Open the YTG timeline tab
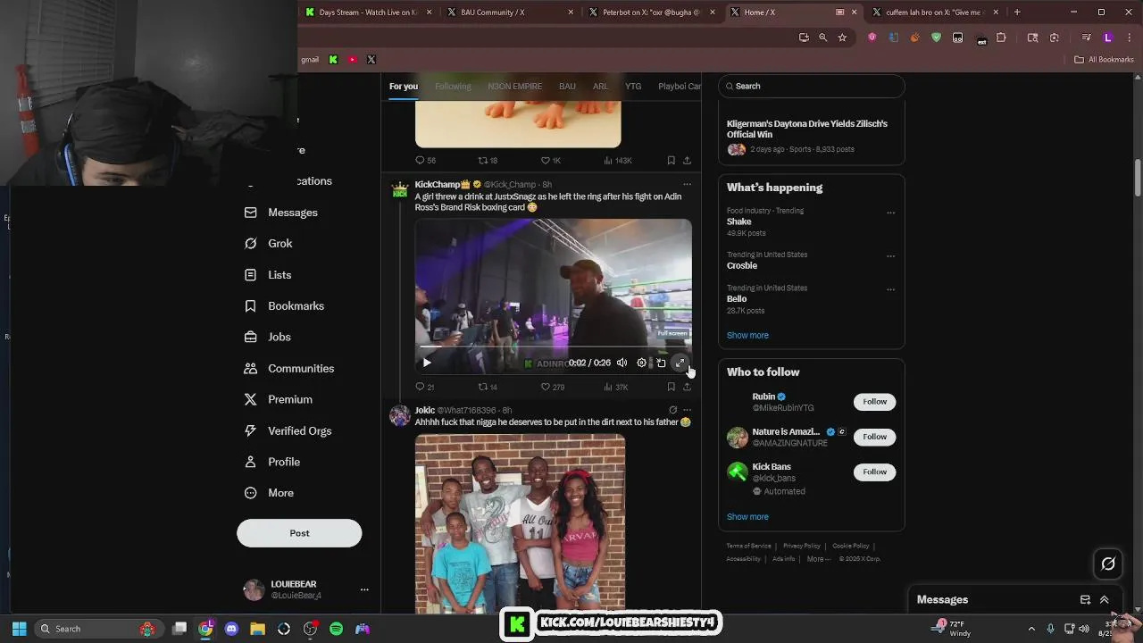 tap(633, 86)
